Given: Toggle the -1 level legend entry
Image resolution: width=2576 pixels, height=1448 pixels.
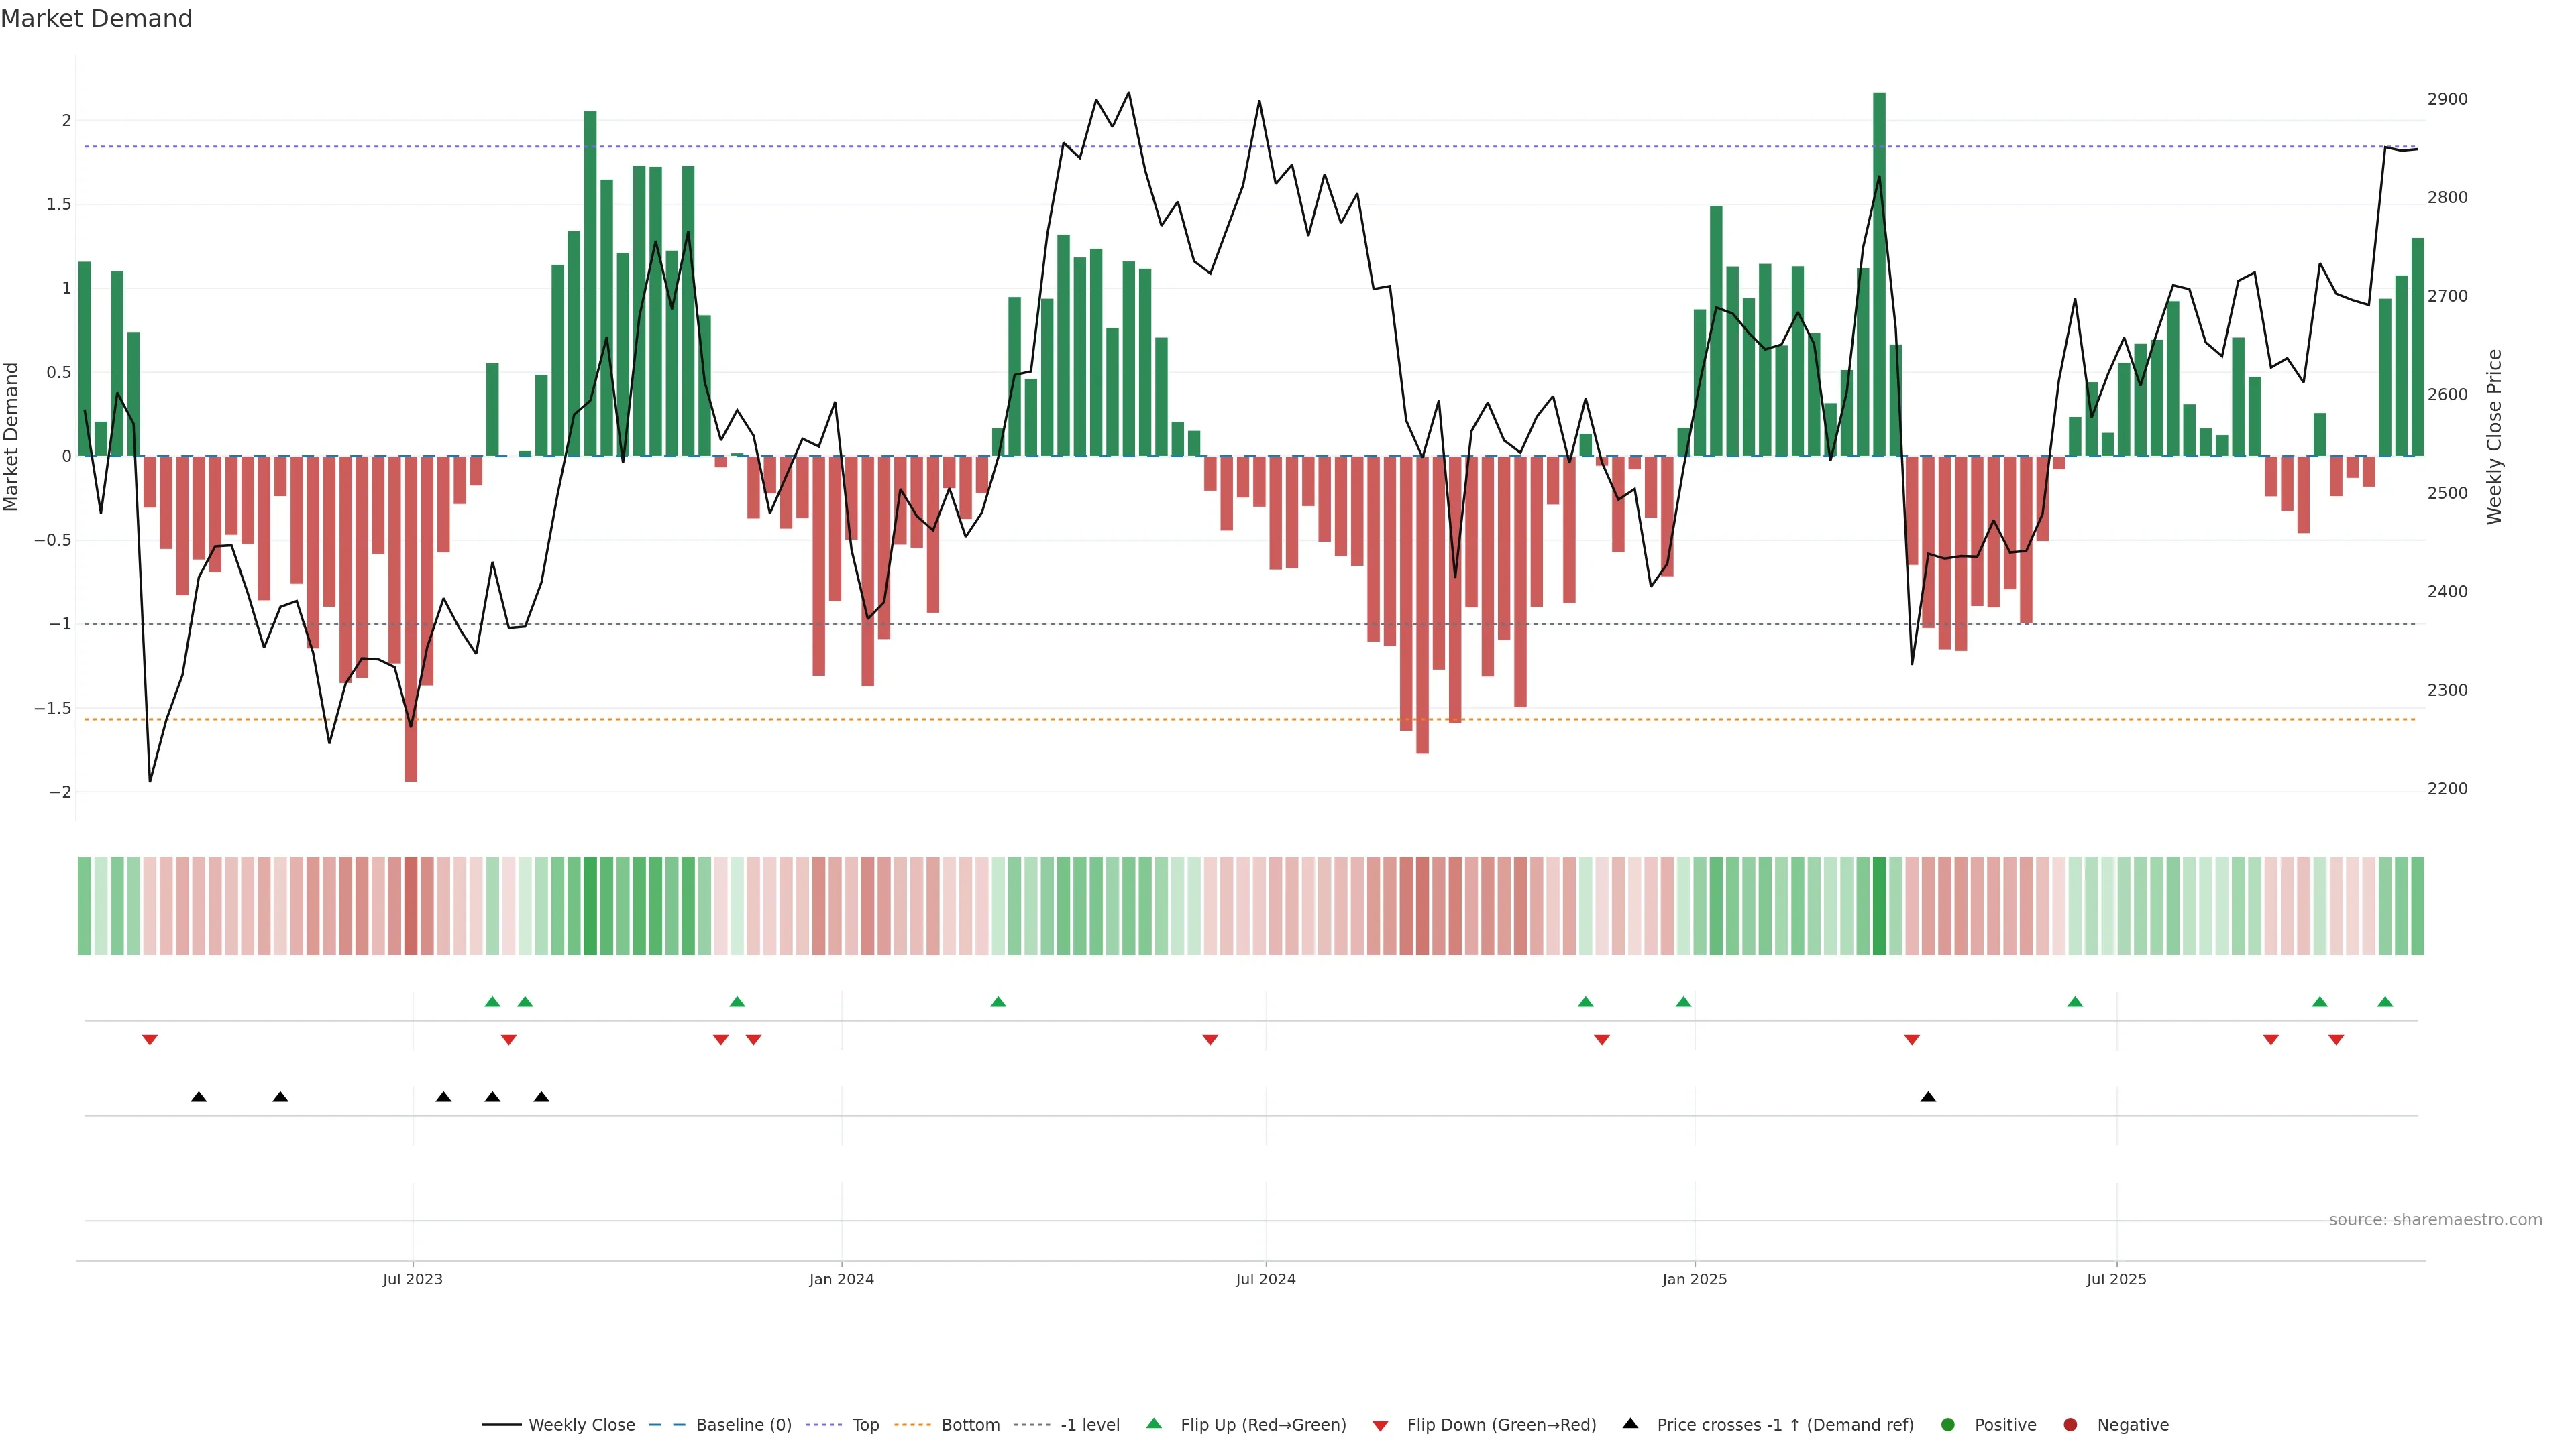Looking at the screenshot, I should click(x=1089, y=1425).
